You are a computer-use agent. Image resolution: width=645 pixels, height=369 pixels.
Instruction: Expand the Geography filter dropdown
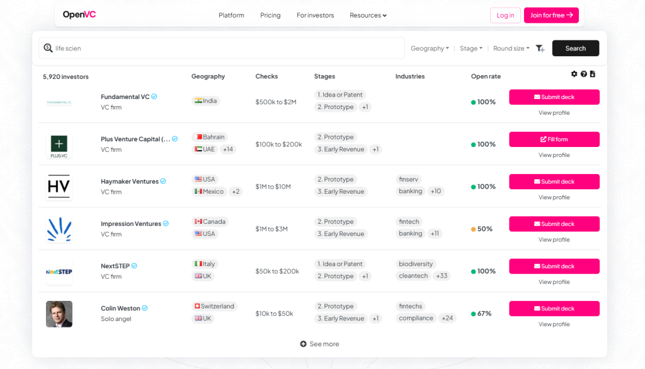coord(430,49)
